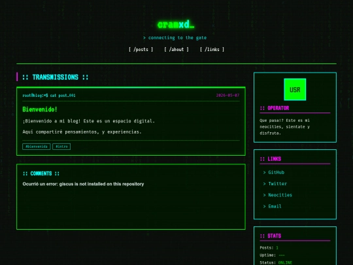This screenshot has width=353, height=265.
Task: Open the Twitter link in sidebar
Action: click(278, 184)
